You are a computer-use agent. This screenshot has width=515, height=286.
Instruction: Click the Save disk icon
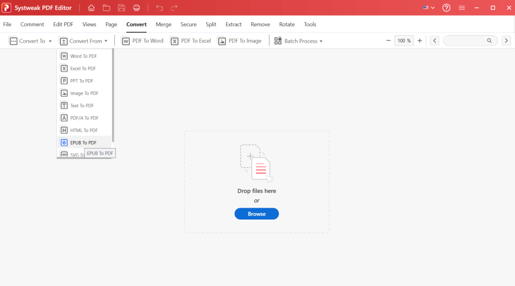point(122,8)
